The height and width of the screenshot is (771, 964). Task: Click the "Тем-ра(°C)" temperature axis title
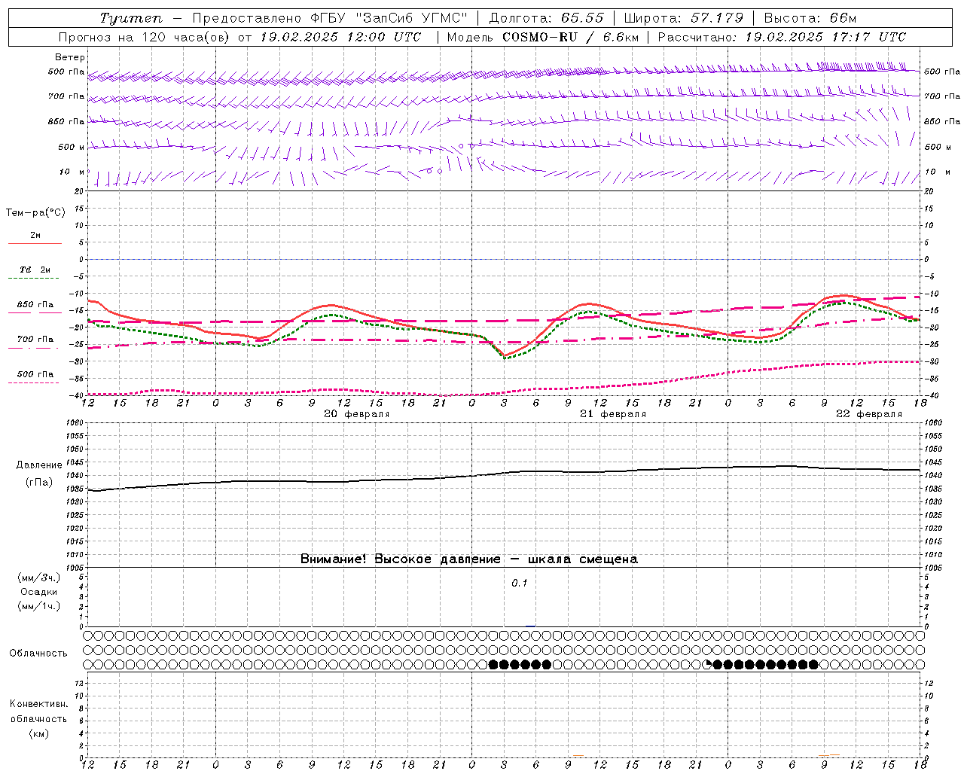pos(35,213)
